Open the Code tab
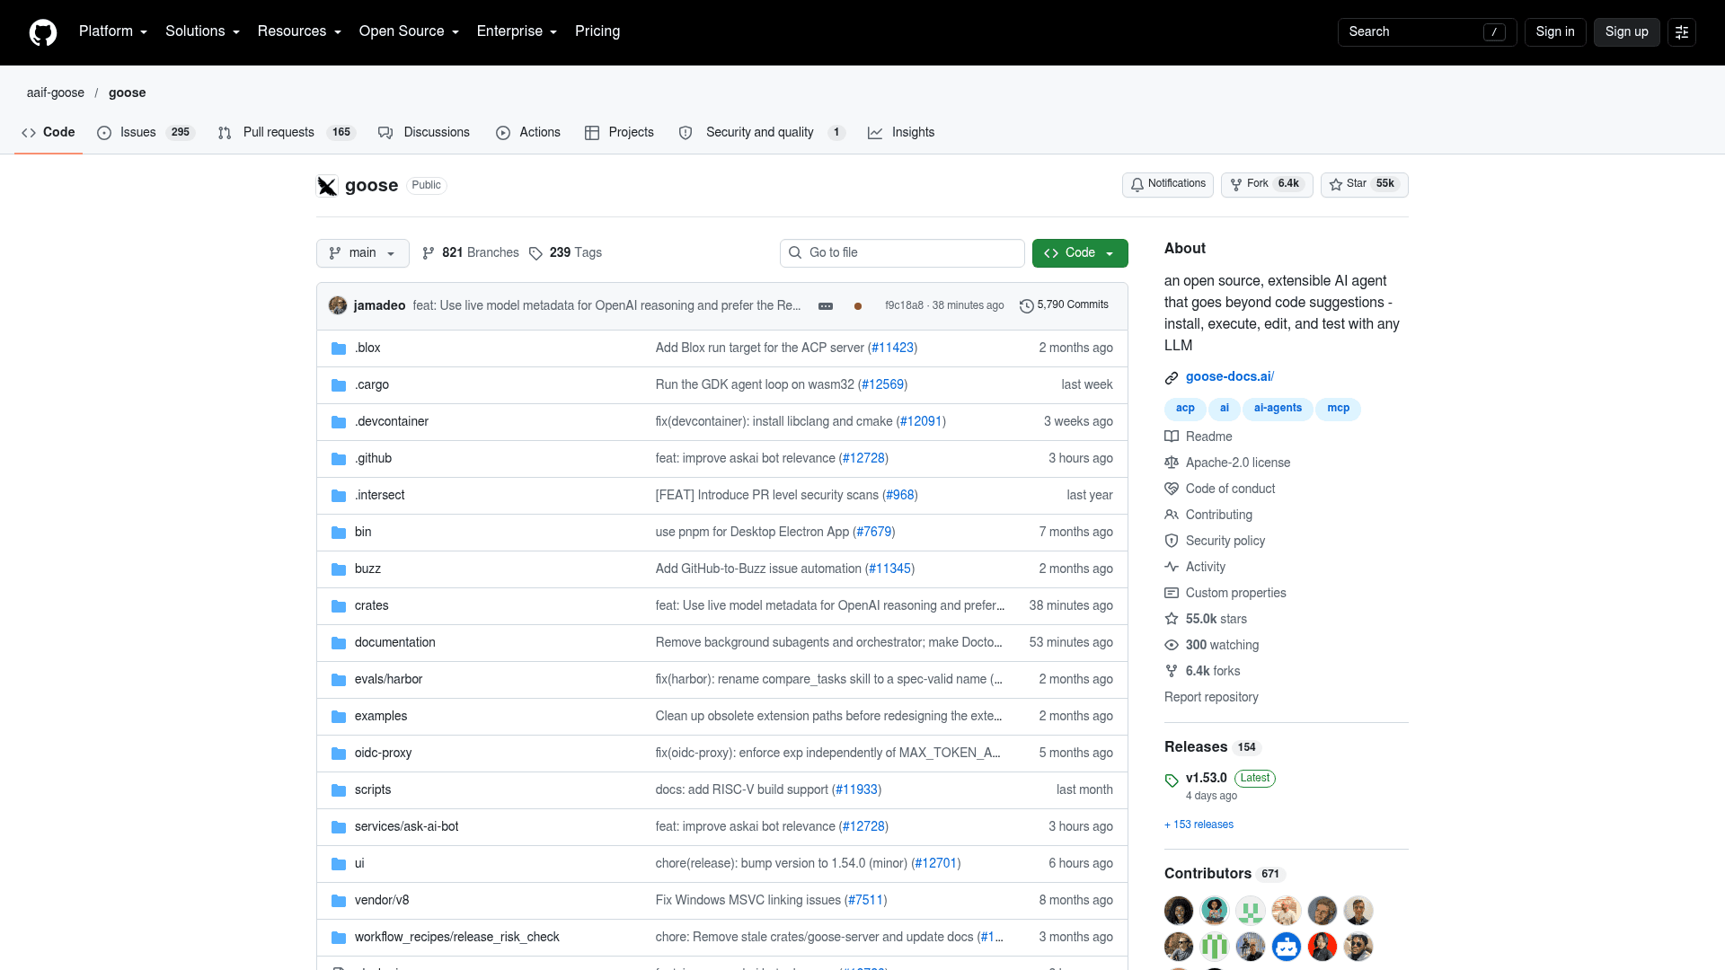The width and height of the screenshot is (1725, 970). [49, 132]
